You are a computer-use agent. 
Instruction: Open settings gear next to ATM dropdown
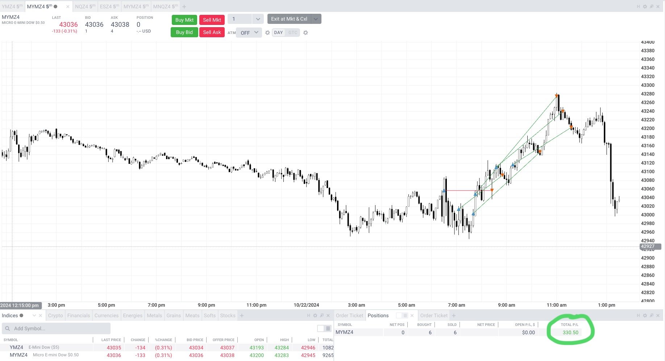(267, 33)
